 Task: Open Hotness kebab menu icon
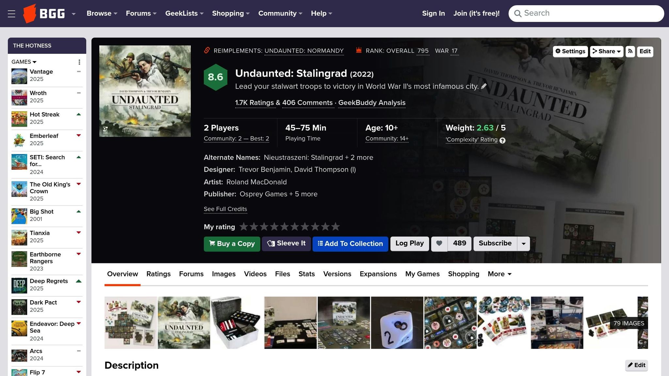point(79,62)
